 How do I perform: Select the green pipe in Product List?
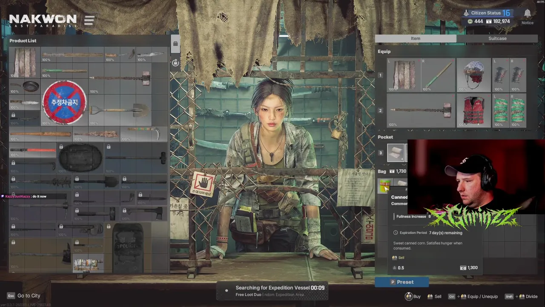(x=64, y=71)
